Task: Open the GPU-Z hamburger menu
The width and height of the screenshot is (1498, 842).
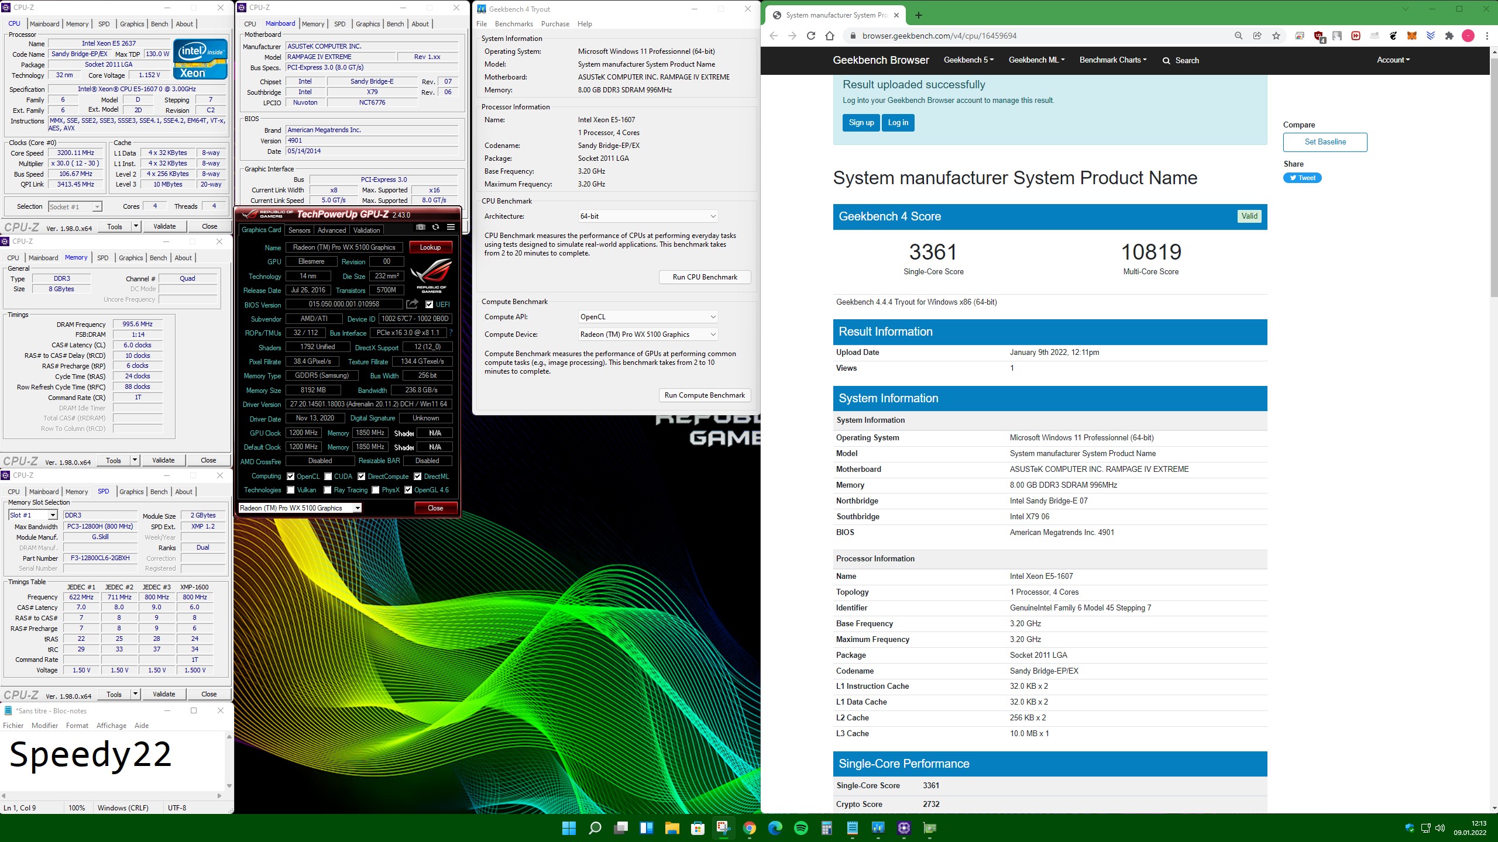Action: point(451,227)
